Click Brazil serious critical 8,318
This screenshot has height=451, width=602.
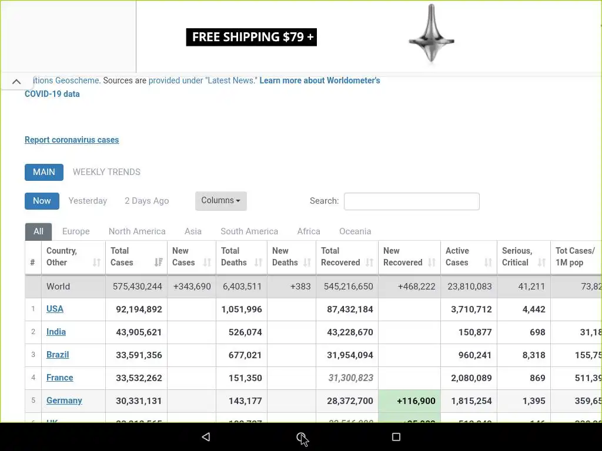tap(534, 355)
